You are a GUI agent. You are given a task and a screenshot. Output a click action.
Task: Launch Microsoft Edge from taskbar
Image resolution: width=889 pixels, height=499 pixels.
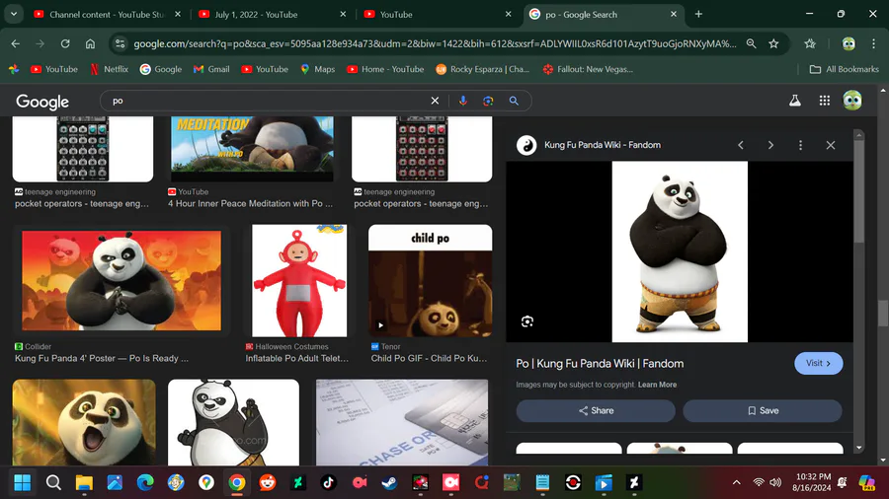click(145, 482)
